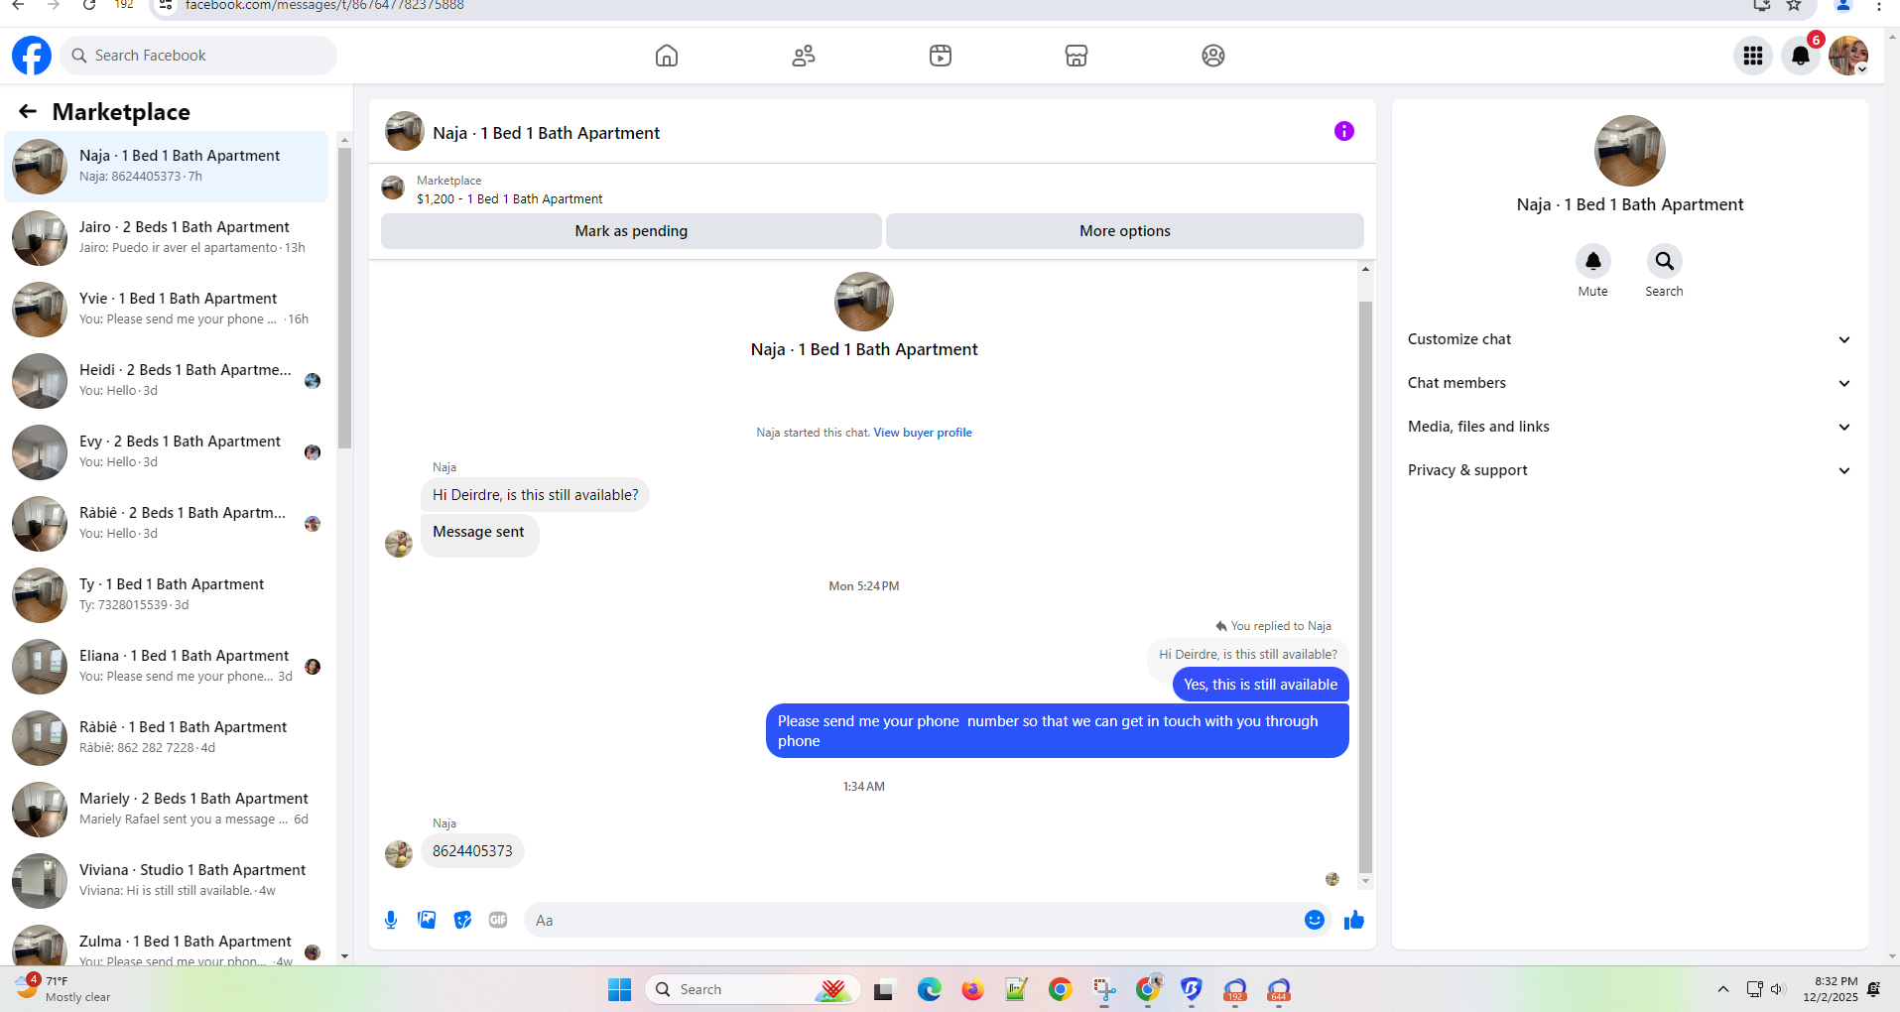
Task: Record a voice clip with microphone icon
Action: [x=391, y=920]
